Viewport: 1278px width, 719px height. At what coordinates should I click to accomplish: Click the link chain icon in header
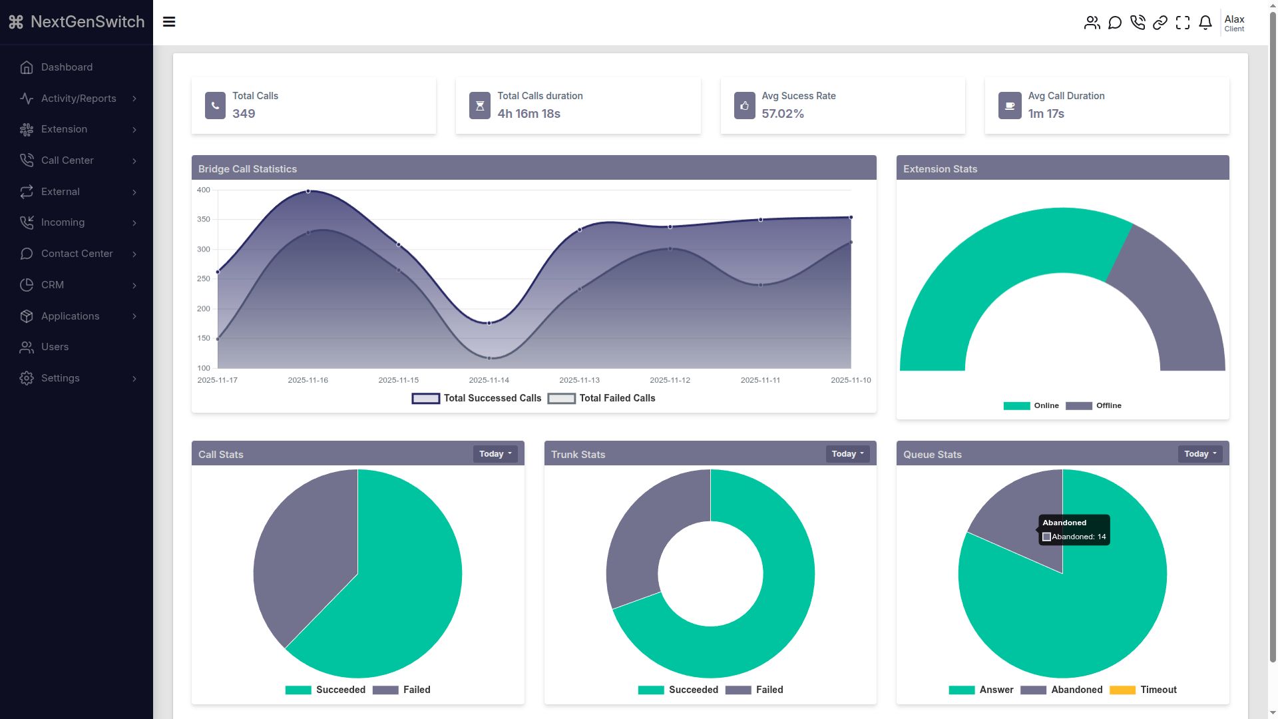coord(1160,23)
